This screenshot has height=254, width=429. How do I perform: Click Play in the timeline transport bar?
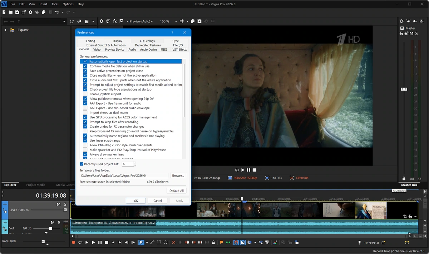coord(93,243)
